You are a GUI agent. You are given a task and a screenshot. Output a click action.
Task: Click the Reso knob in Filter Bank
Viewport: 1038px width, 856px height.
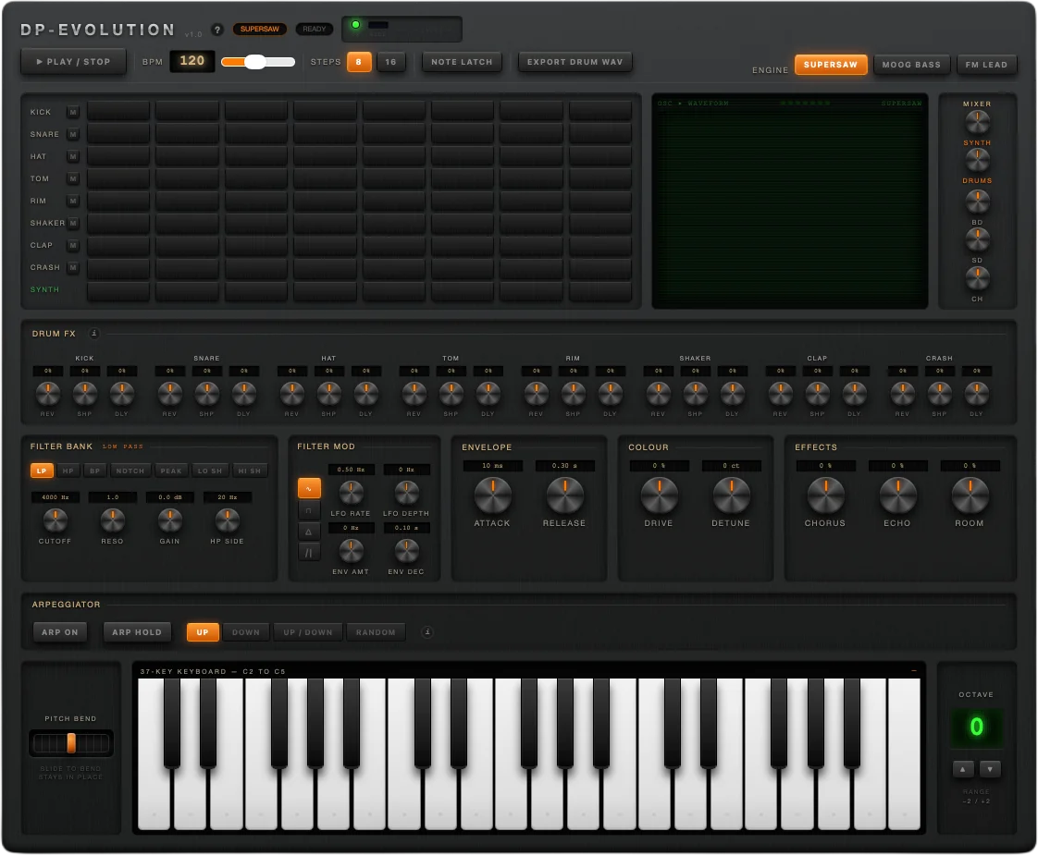(113, 520)
